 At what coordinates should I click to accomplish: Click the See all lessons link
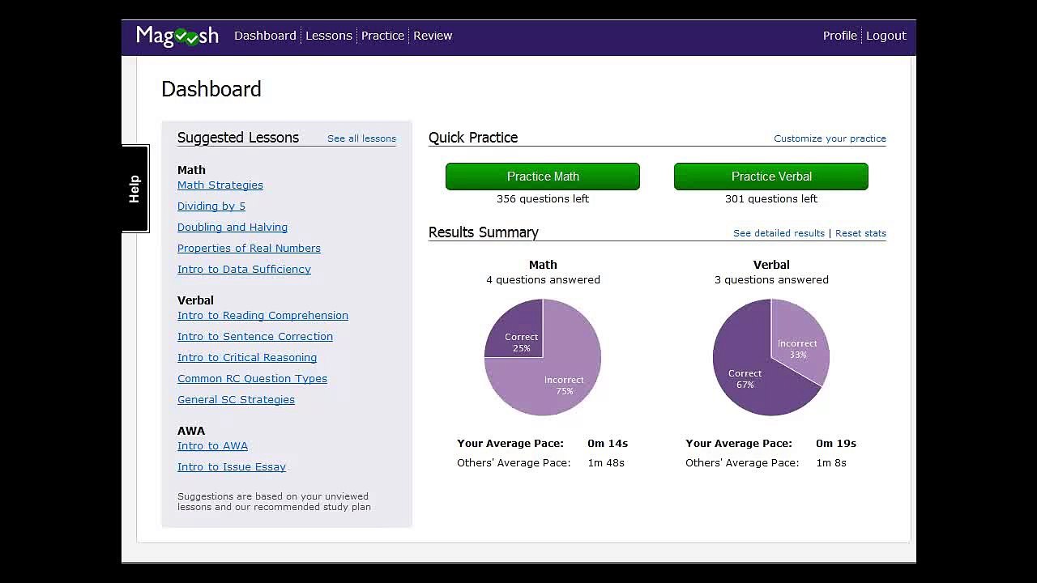(361, 138)
